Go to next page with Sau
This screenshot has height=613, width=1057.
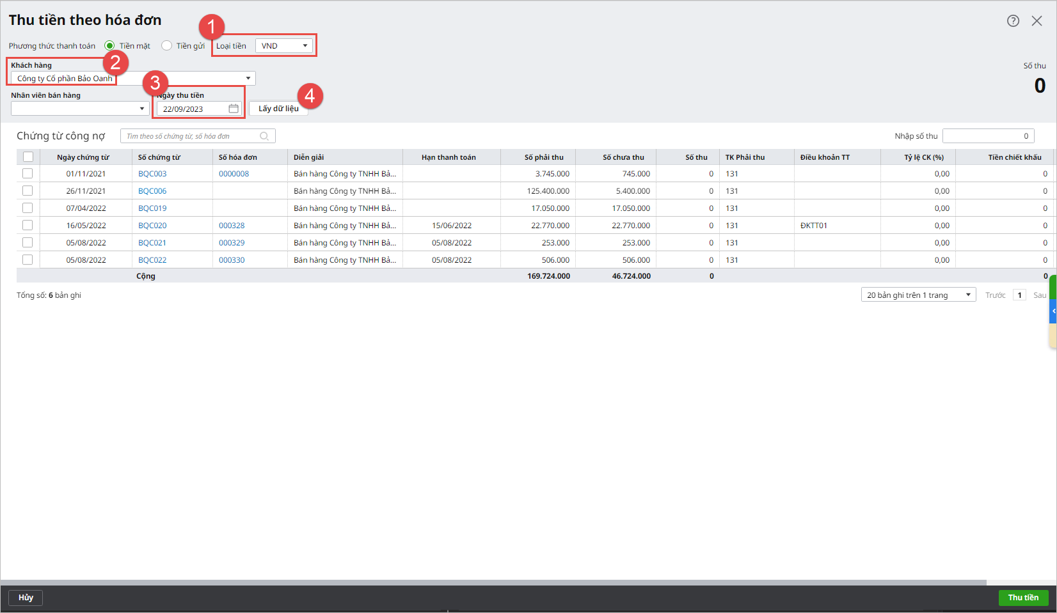click(1040, 295)
